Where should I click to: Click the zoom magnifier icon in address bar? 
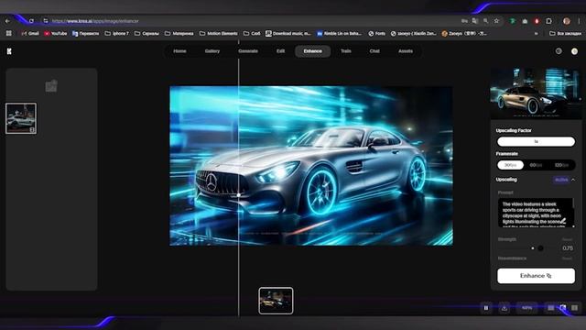tap(485, 21)
